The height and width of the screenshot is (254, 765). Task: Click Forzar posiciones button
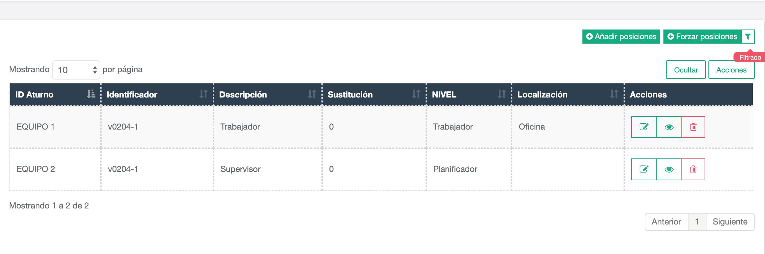703,37
